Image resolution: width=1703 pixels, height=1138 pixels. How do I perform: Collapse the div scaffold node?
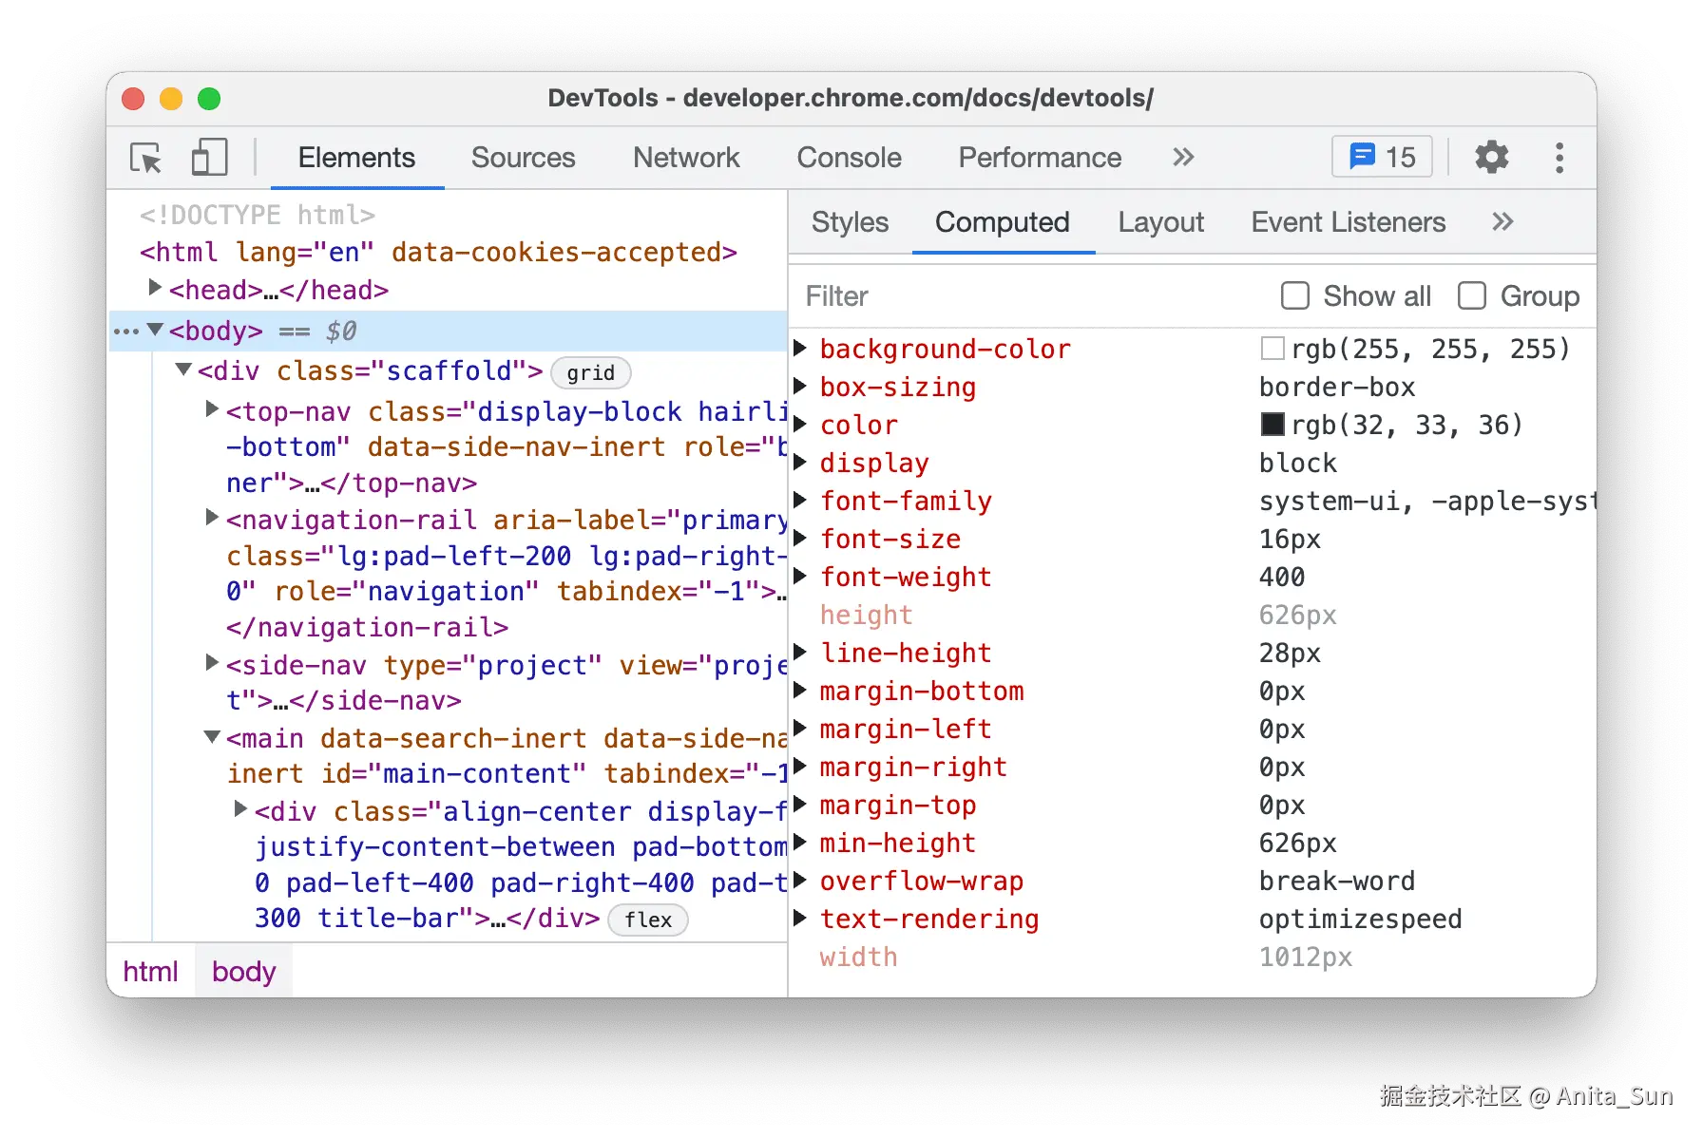183,370
